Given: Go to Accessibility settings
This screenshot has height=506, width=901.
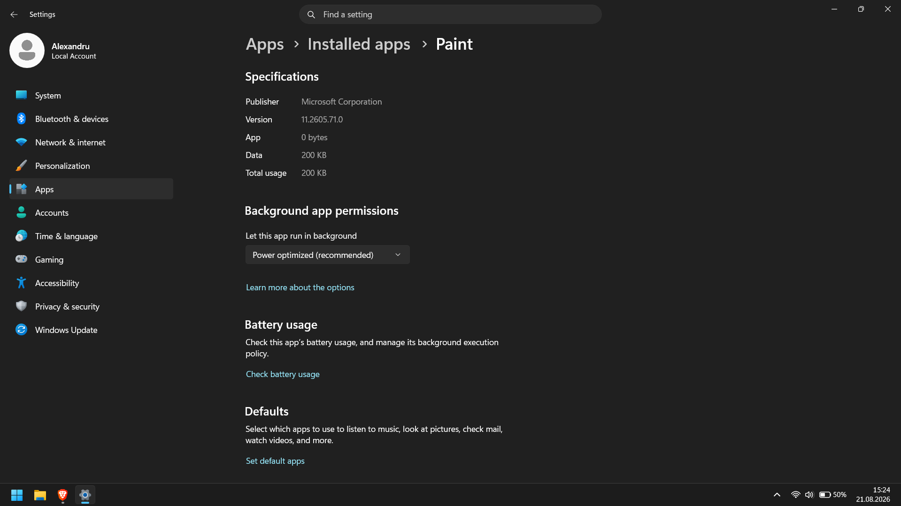Looking at the screenshot, I should click(x=91, y=283).
